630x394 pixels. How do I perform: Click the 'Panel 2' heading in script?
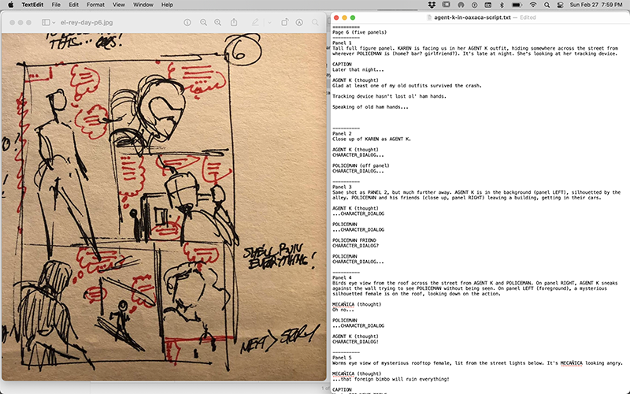[x=342, y=133]
